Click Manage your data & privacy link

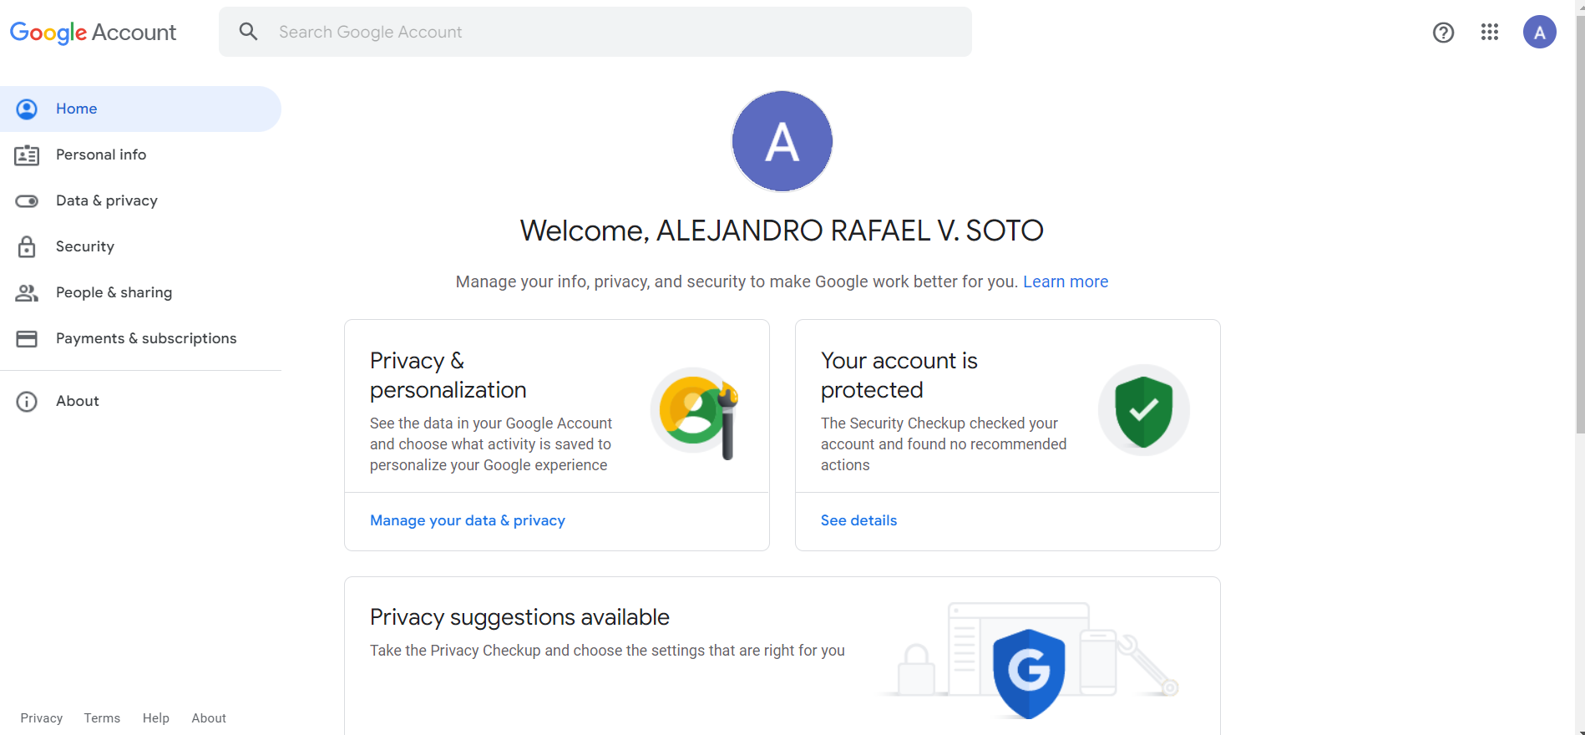point(467,520)
